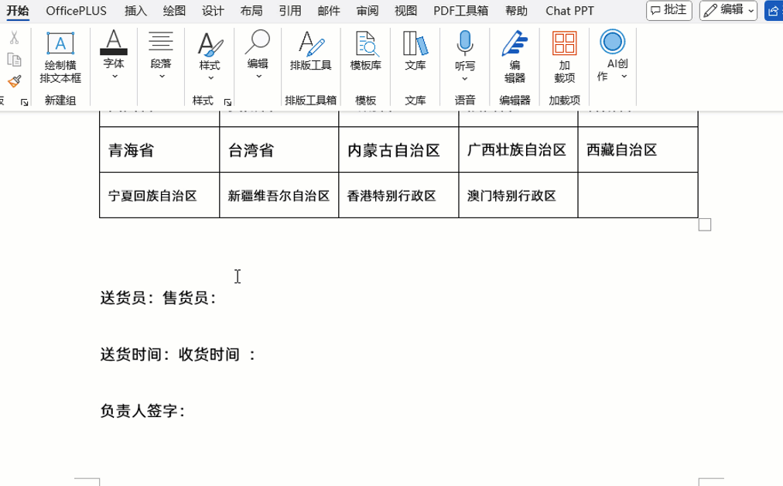Image resolution: width=783 pixels, height=486 pixels.
Task: Click the 批注 comments button
Action: (669, 11)
